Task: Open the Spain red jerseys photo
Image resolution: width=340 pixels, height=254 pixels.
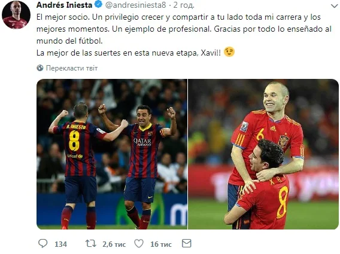Action: point(263,154)
